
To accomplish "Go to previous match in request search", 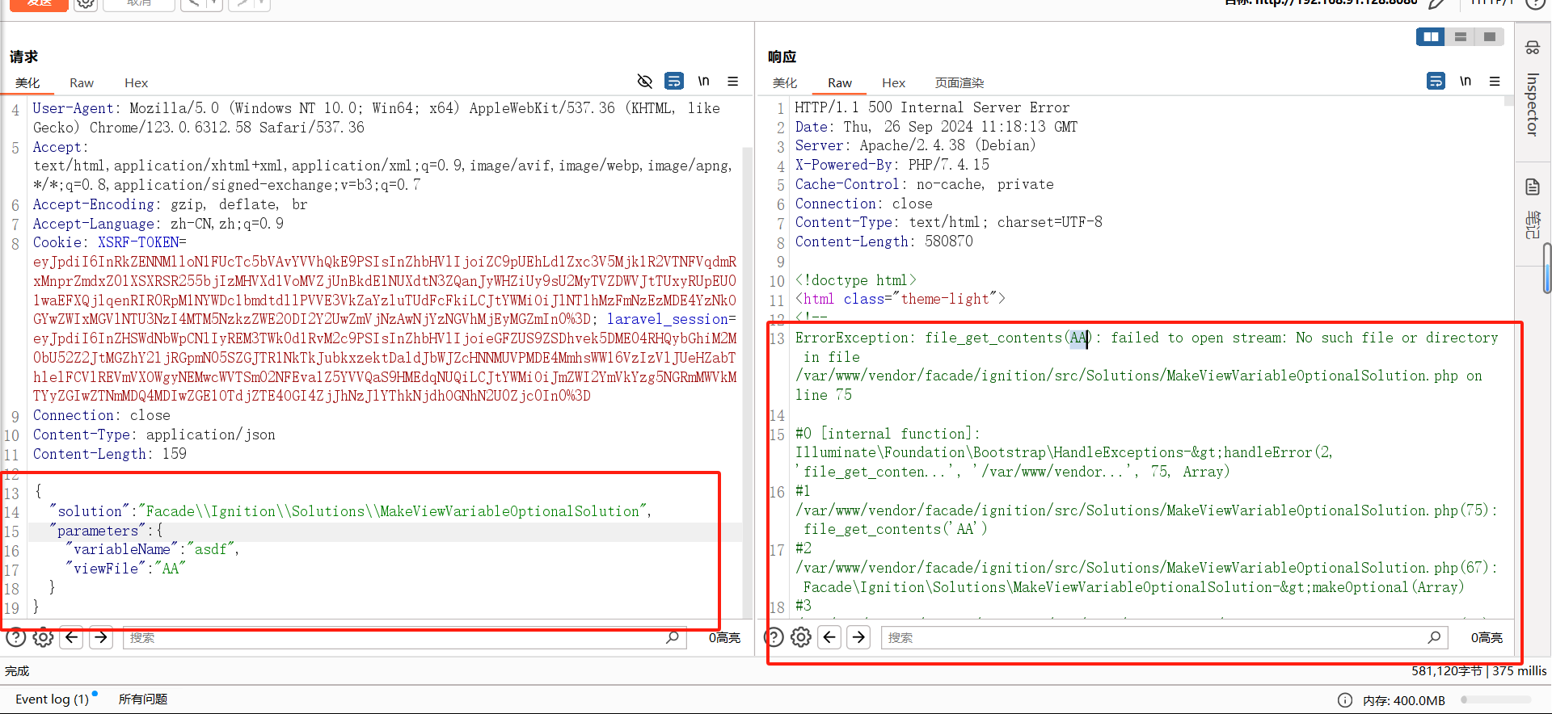I will pyautogui.click(x=72, y=638).
